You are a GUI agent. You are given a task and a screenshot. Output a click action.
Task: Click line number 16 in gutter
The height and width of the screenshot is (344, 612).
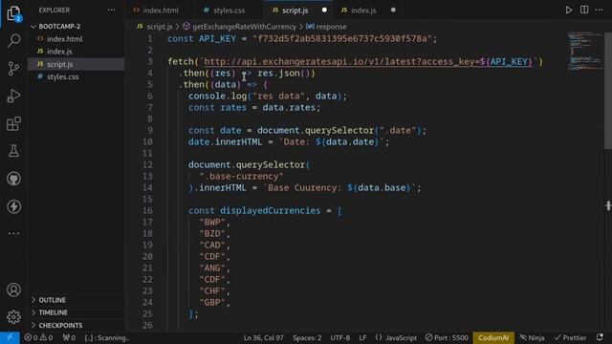click(147, 210)
